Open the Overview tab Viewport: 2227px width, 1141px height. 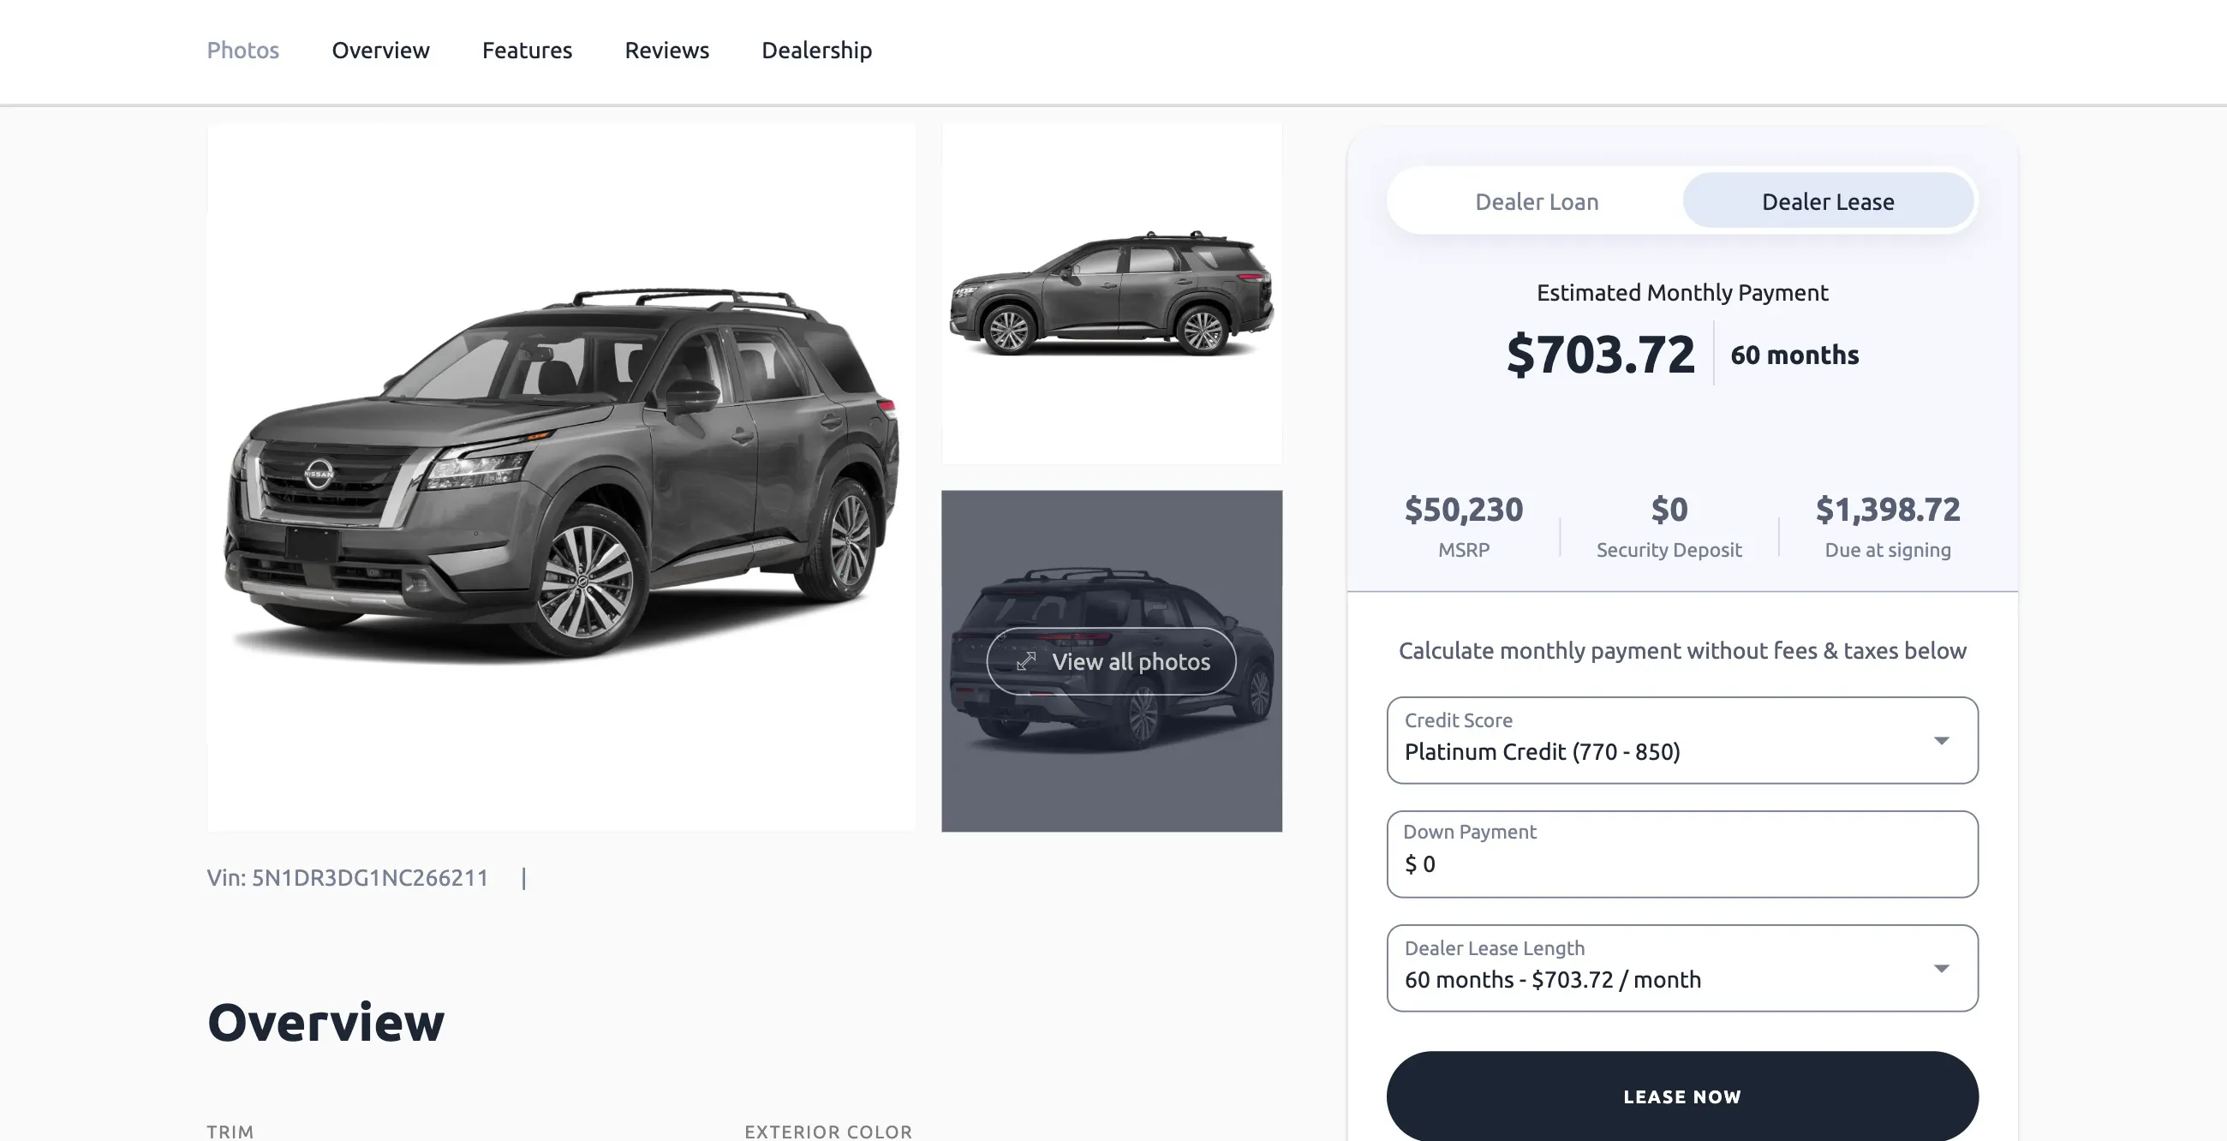coord(380,51)
